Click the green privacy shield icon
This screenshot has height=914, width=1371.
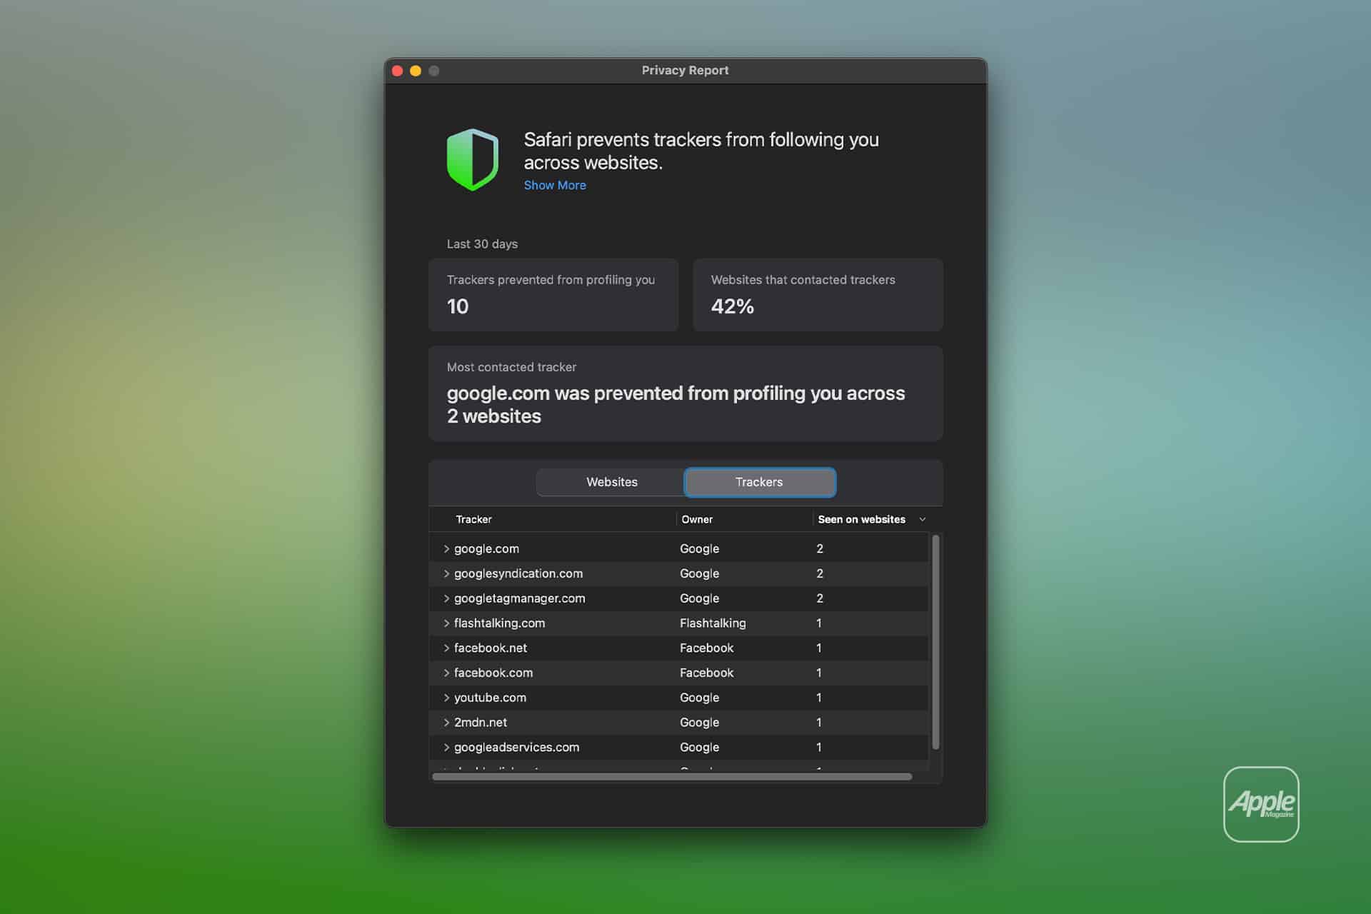pyautogui.click(x=472, y=159)
